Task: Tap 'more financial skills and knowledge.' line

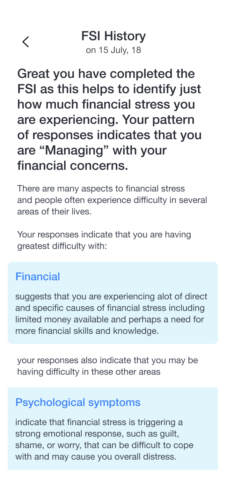Action: tap(87, 331)
